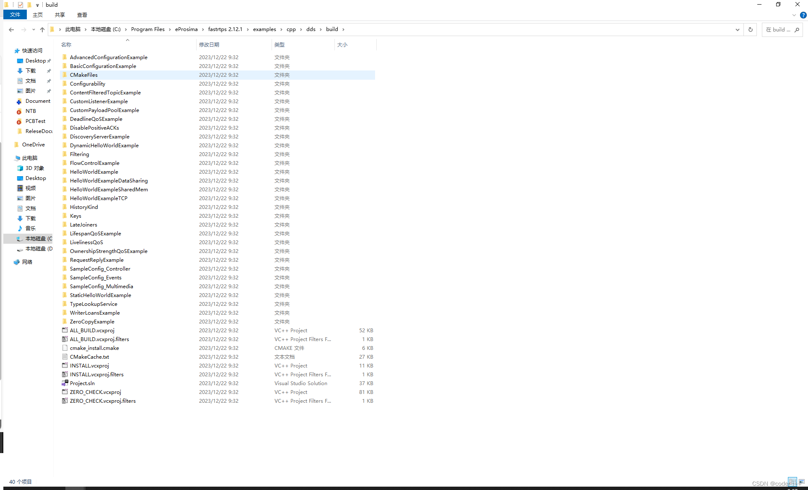This screenshot has width=808, height=490.
Task: Click the eProsima breadcrumb segment
Action: click(x=186, y=29)
